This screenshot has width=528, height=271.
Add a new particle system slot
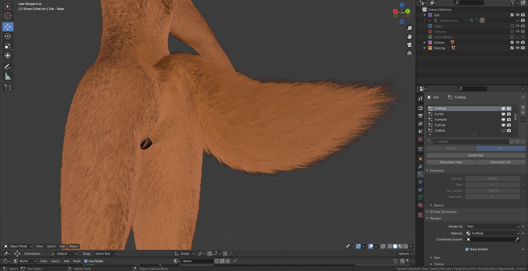click(x=523, y=107)
